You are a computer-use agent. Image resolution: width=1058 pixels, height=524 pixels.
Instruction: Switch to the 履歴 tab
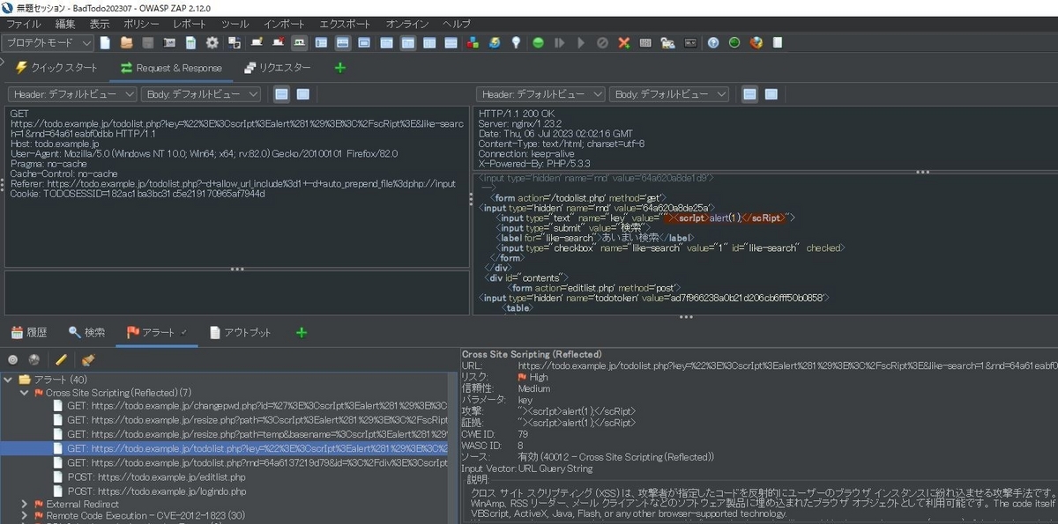[x=29, y=332]
